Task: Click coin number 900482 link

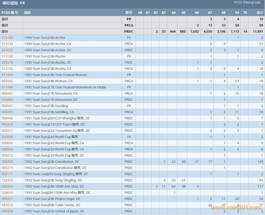Action: [x=7, y=81]
